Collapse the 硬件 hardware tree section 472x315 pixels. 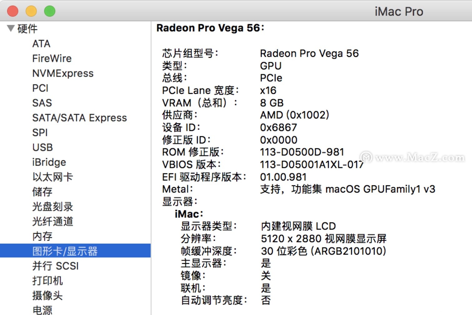pos(11,28)
